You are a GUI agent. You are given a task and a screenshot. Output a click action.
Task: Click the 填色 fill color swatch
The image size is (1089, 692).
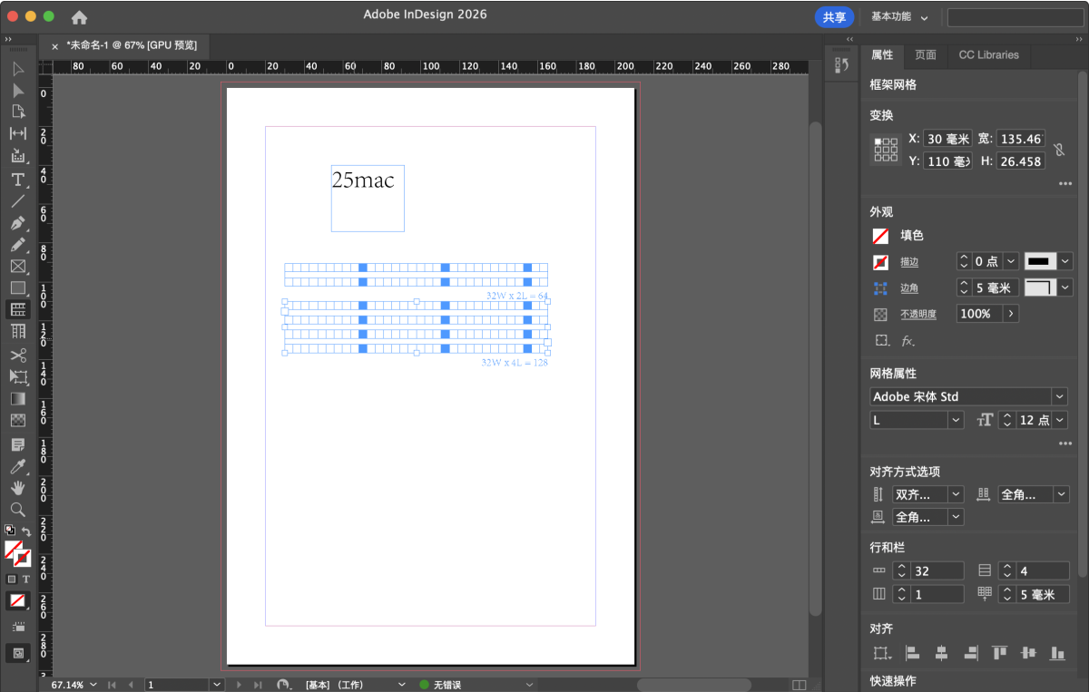pos(880,236)
